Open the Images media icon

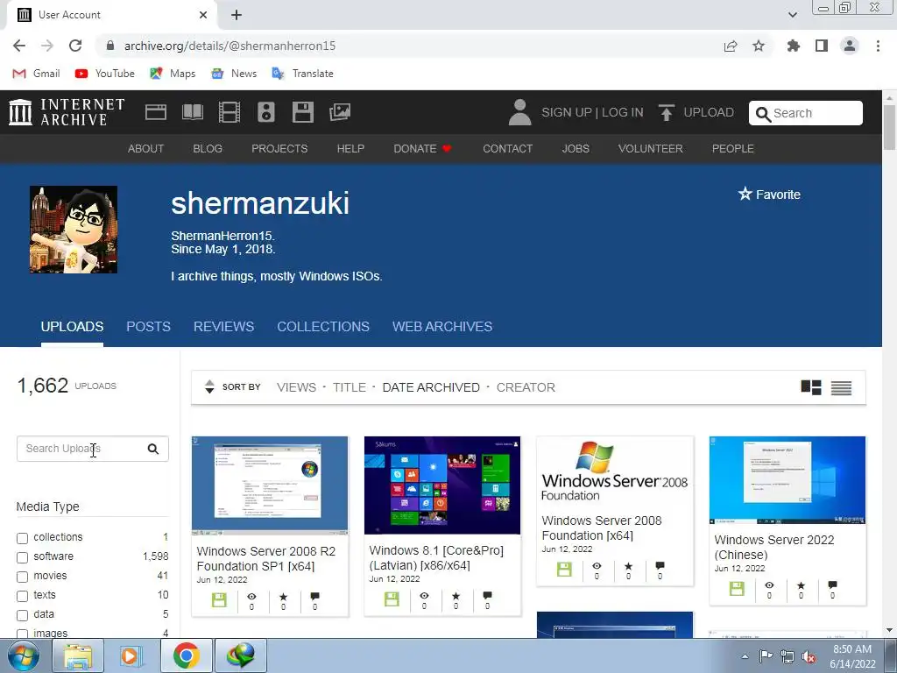tap(340, 112)
